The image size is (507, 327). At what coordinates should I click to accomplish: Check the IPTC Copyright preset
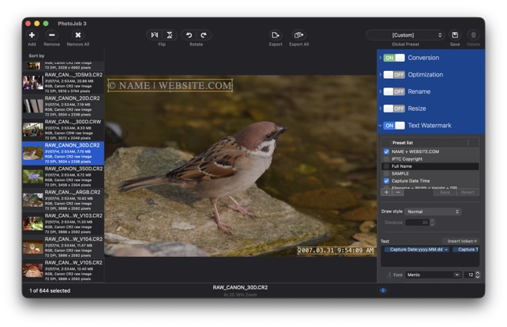[x=386, y=159]
